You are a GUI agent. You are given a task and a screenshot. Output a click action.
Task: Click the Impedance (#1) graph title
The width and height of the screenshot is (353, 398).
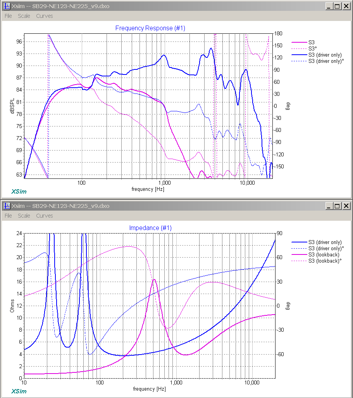(x=150, y=228)
